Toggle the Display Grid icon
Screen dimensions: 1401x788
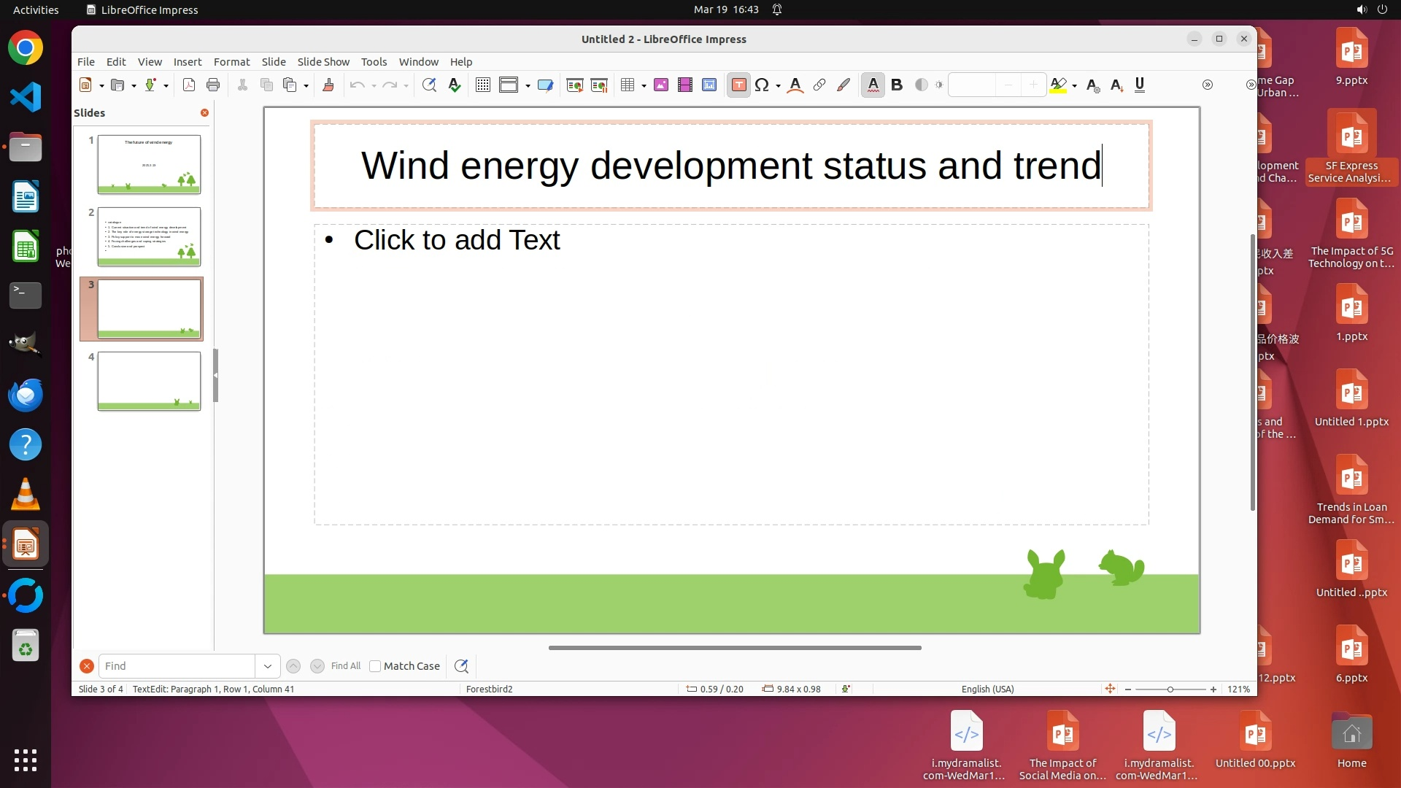tap(482, 85)
